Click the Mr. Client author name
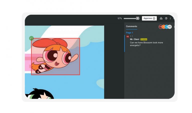 pyautogui.click(x=134, y=39)
